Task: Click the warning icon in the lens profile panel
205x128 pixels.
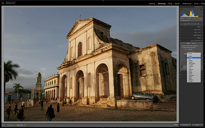Action: (x=182, y=67)
